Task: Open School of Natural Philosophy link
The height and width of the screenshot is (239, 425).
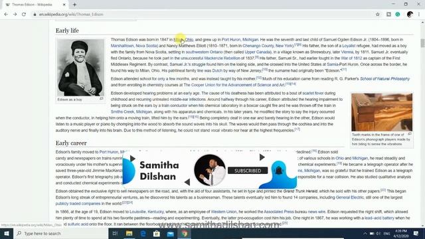Action: pyautogui.click(x=384, y=79)
